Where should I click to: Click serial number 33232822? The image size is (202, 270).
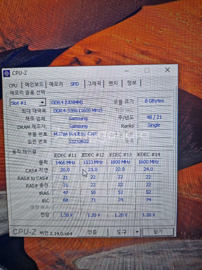(x=79, y=141)
